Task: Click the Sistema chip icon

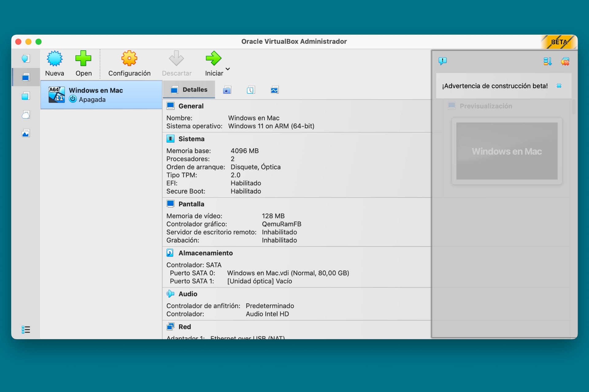Action: click(x=171, y=138)
